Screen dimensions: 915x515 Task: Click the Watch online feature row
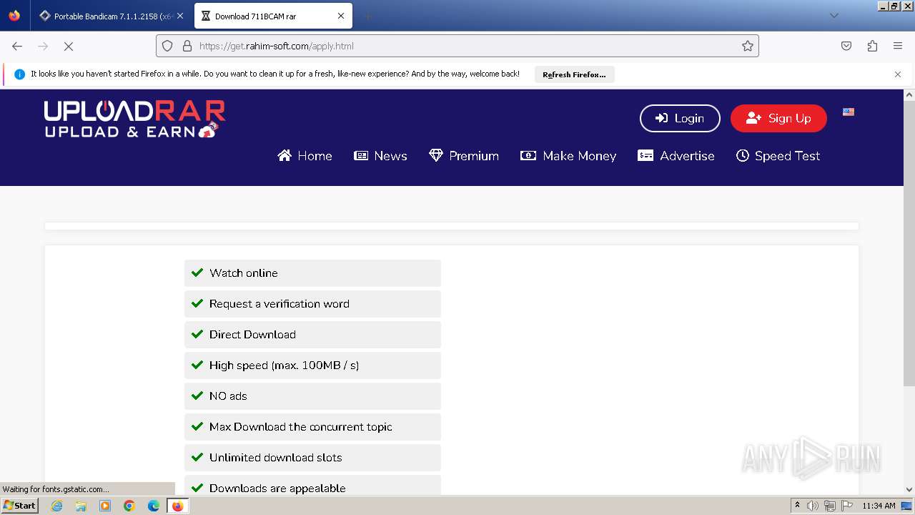(x=312, y=273)
